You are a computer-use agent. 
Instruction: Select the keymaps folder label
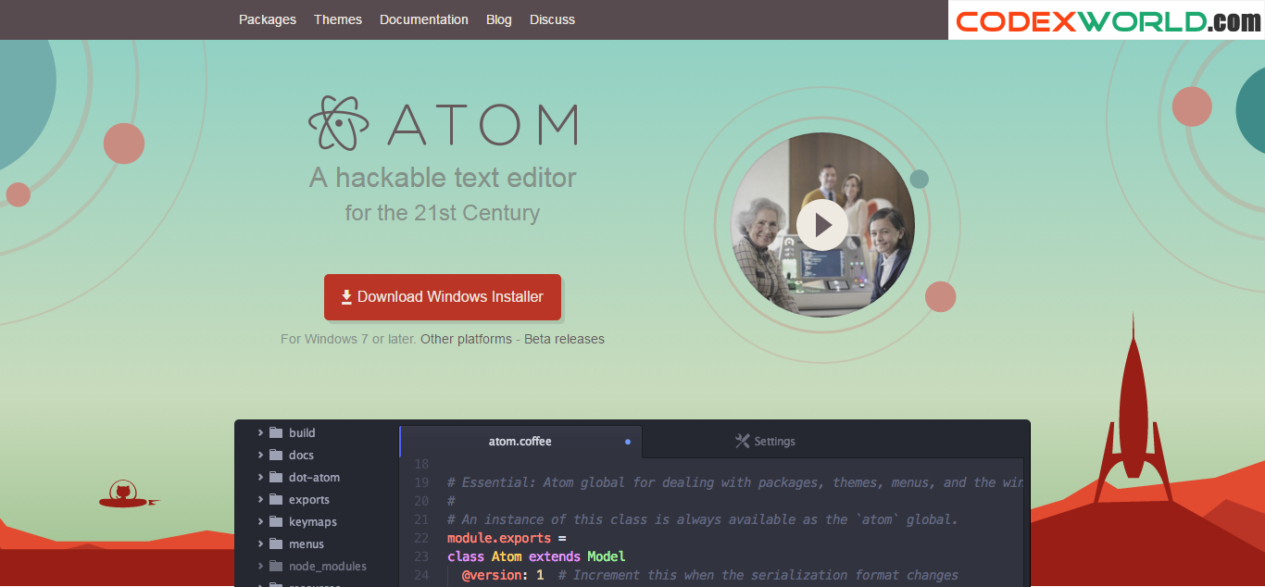[x=313, y=521]
